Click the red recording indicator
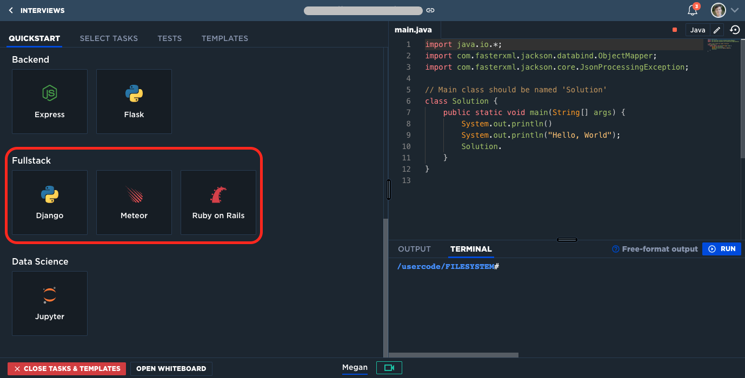The height and width of the screenshot is (378, 745). click(x=675, y=30)
